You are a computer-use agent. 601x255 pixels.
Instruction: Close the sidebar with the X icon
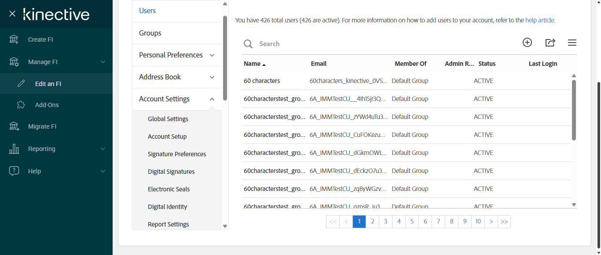(12, 14)
